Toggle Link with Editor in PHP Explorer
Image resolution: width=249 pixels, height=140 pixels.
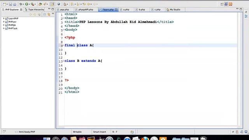49,15
